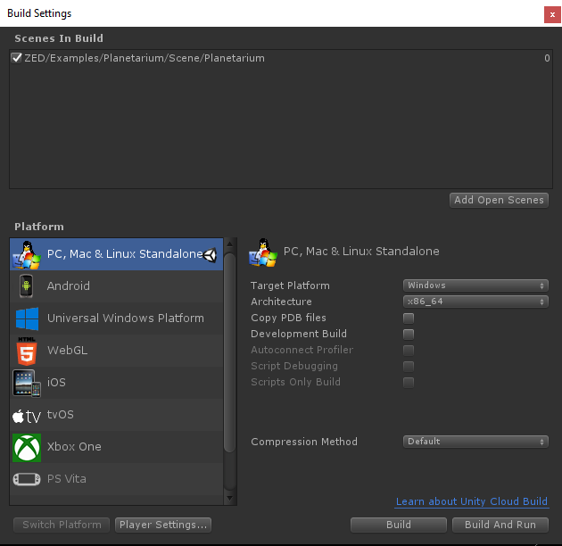Click the platform list scrollbar thumb
This screenshot has height=546, width=562.
click(230, 352)
